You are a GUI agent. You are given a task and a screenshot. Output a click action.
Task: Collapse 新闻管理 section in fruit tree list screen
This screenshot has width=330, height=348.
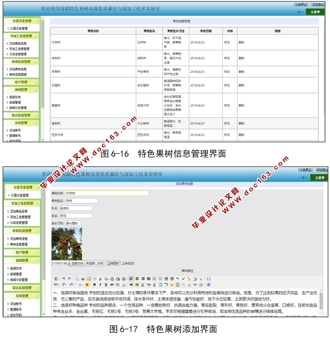(x=36, y=90)
